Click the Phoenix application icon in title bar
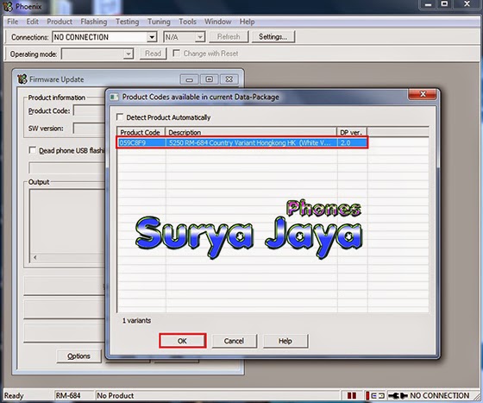This screenshot has width=483, height=403. tap(7, 6)
